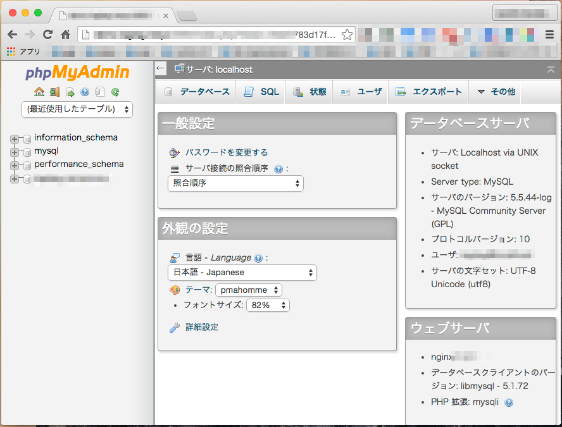Click the active browser tab
The image size is (562, 427).
[112, 16]
